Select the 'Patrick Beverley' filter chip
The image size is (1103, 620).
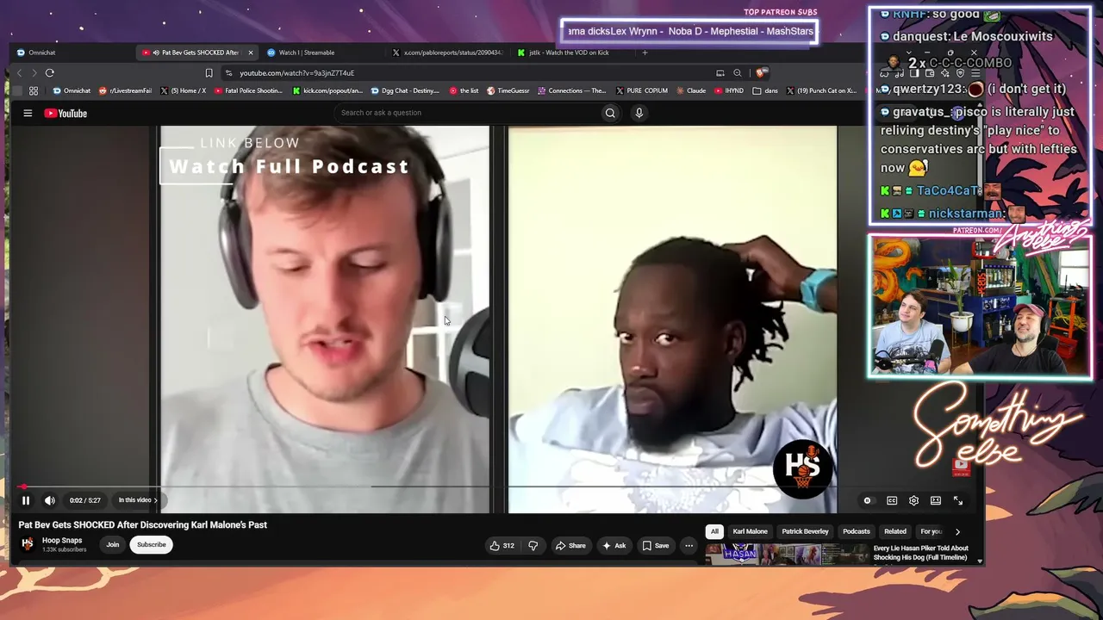[805, 531]
